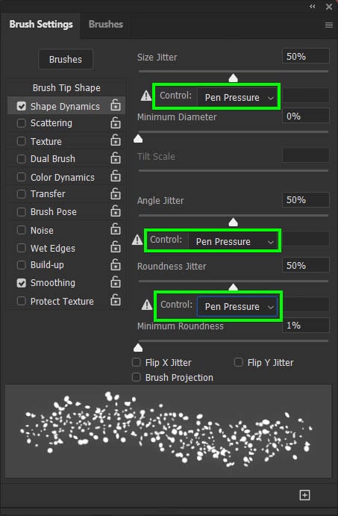Select the Brush Tip Shape section
Image resolution: width=338 pixels, height=516 pixels.
pyautogui.click(x=66, y=88)
